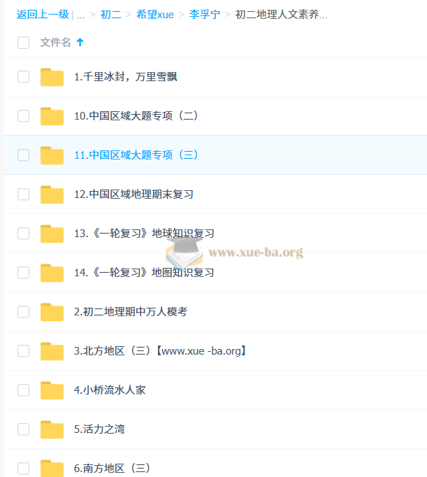
Task: Select checkbox for 3.北方地区（三）
Action: (x=23, y=350)
